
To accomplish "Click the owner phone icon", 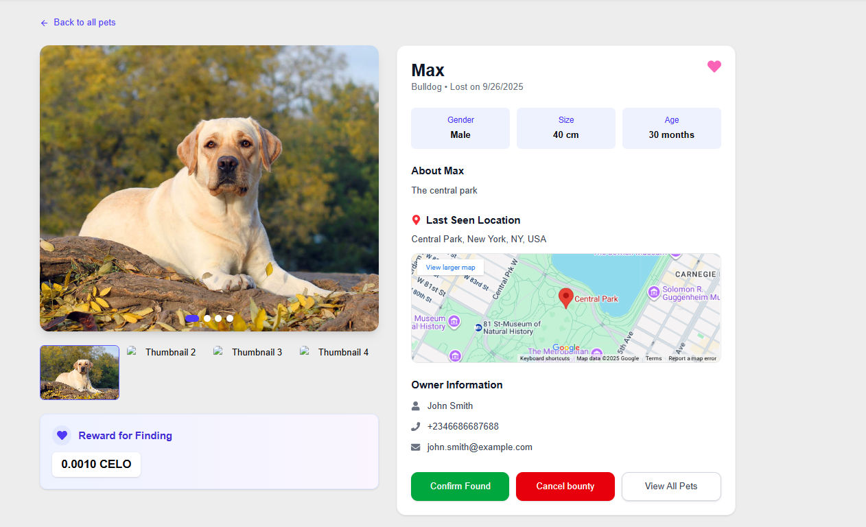I will coord(415,426).
